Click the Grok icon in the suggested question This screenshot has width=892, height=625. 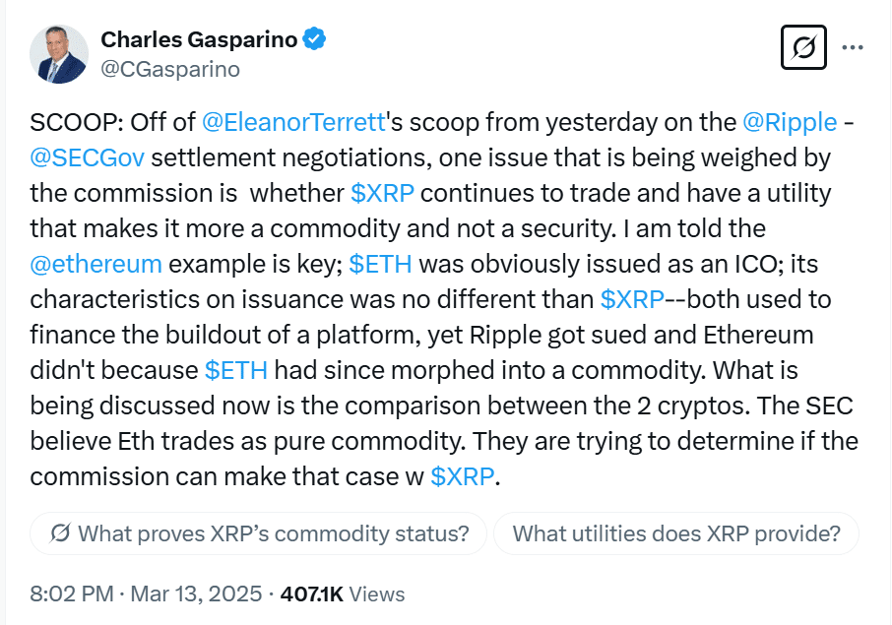point(60,533)
